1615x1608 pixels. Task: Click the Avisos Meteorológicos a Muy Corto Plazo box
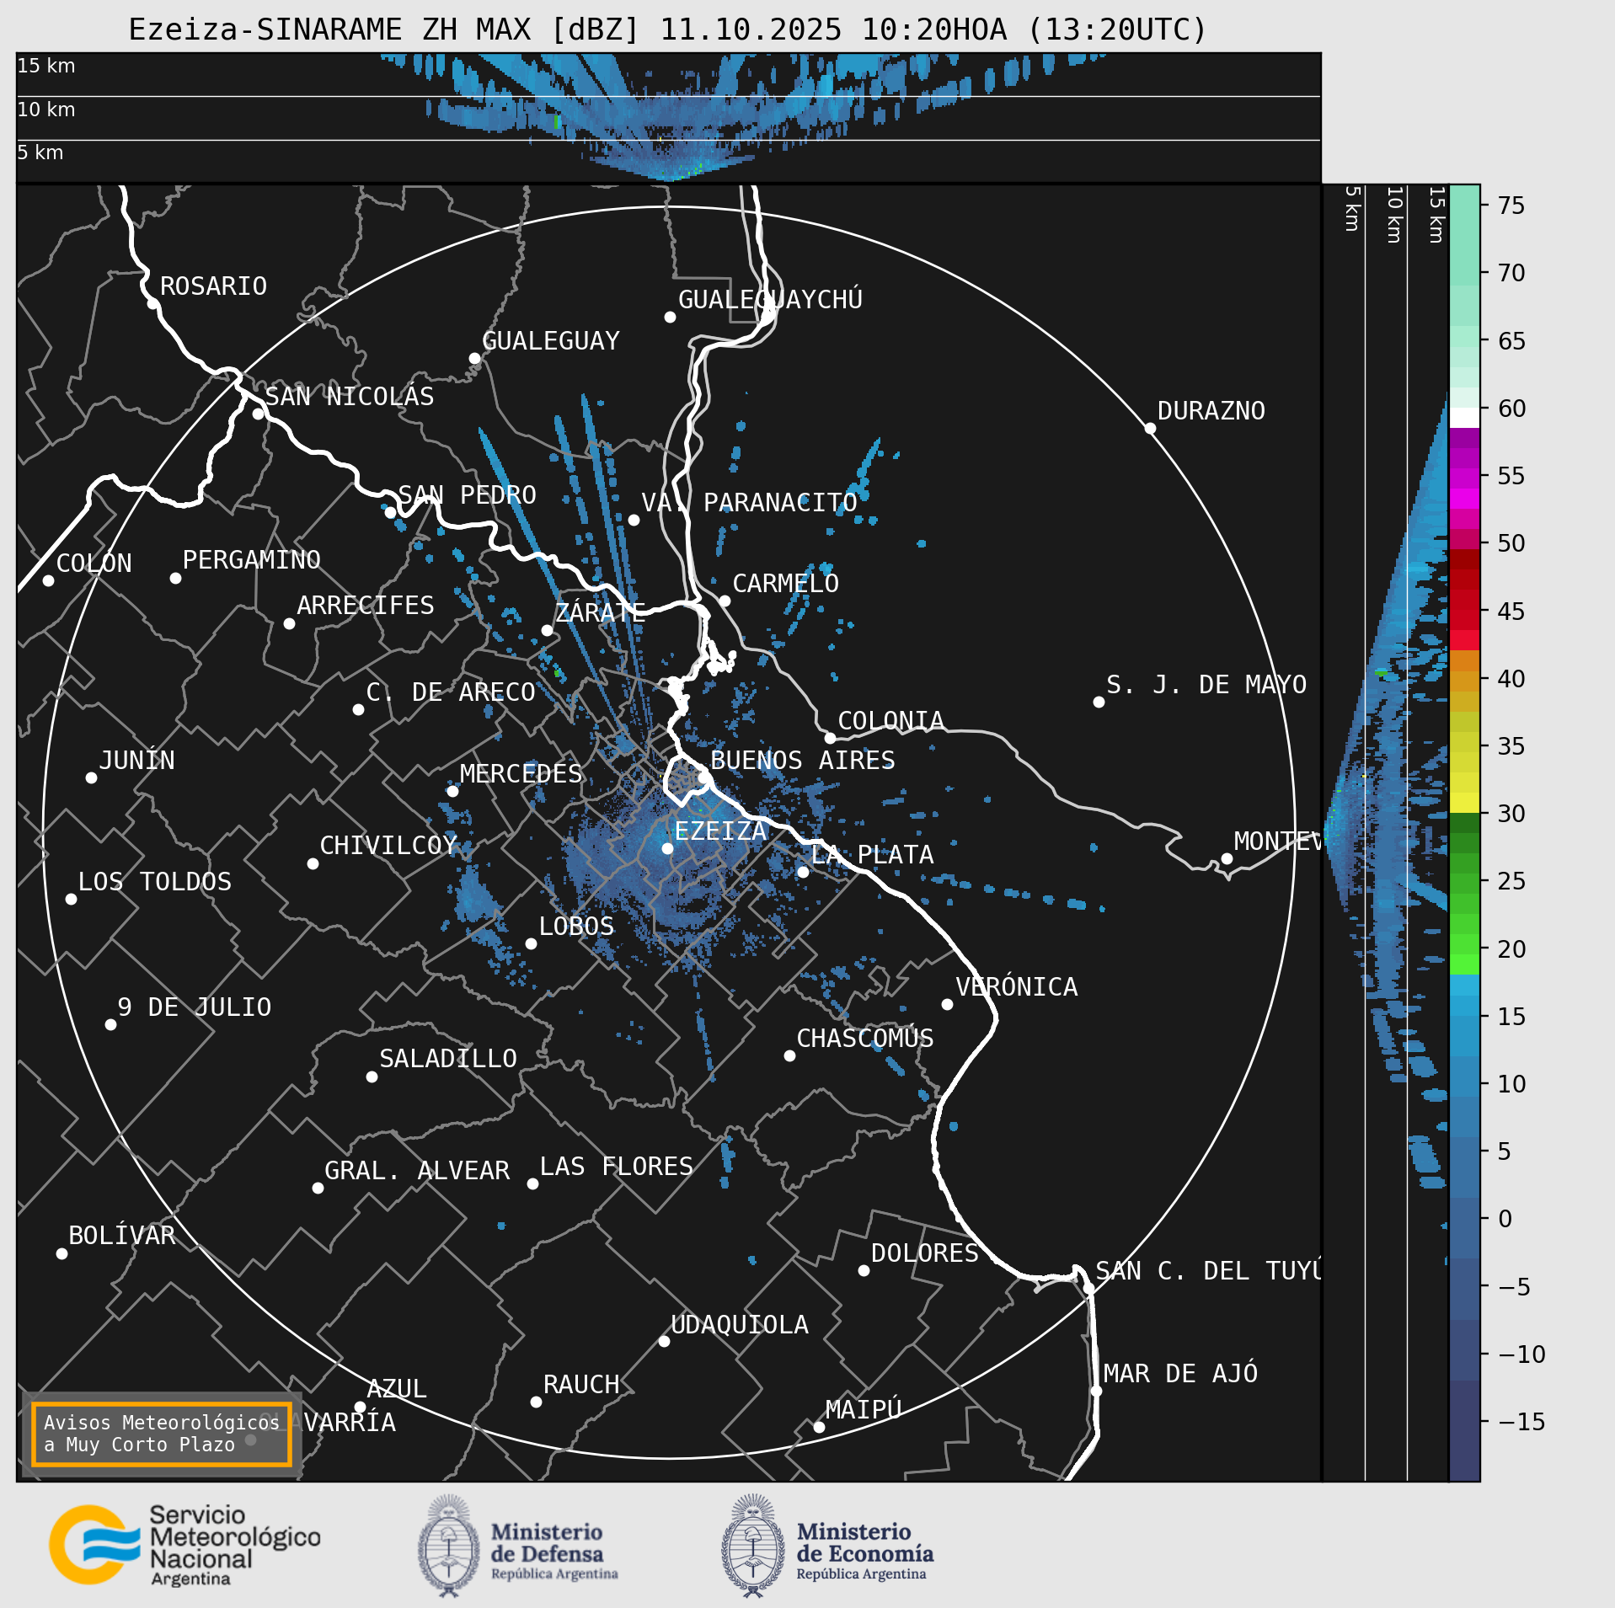pyautogui.click(x=161, y=1434)
